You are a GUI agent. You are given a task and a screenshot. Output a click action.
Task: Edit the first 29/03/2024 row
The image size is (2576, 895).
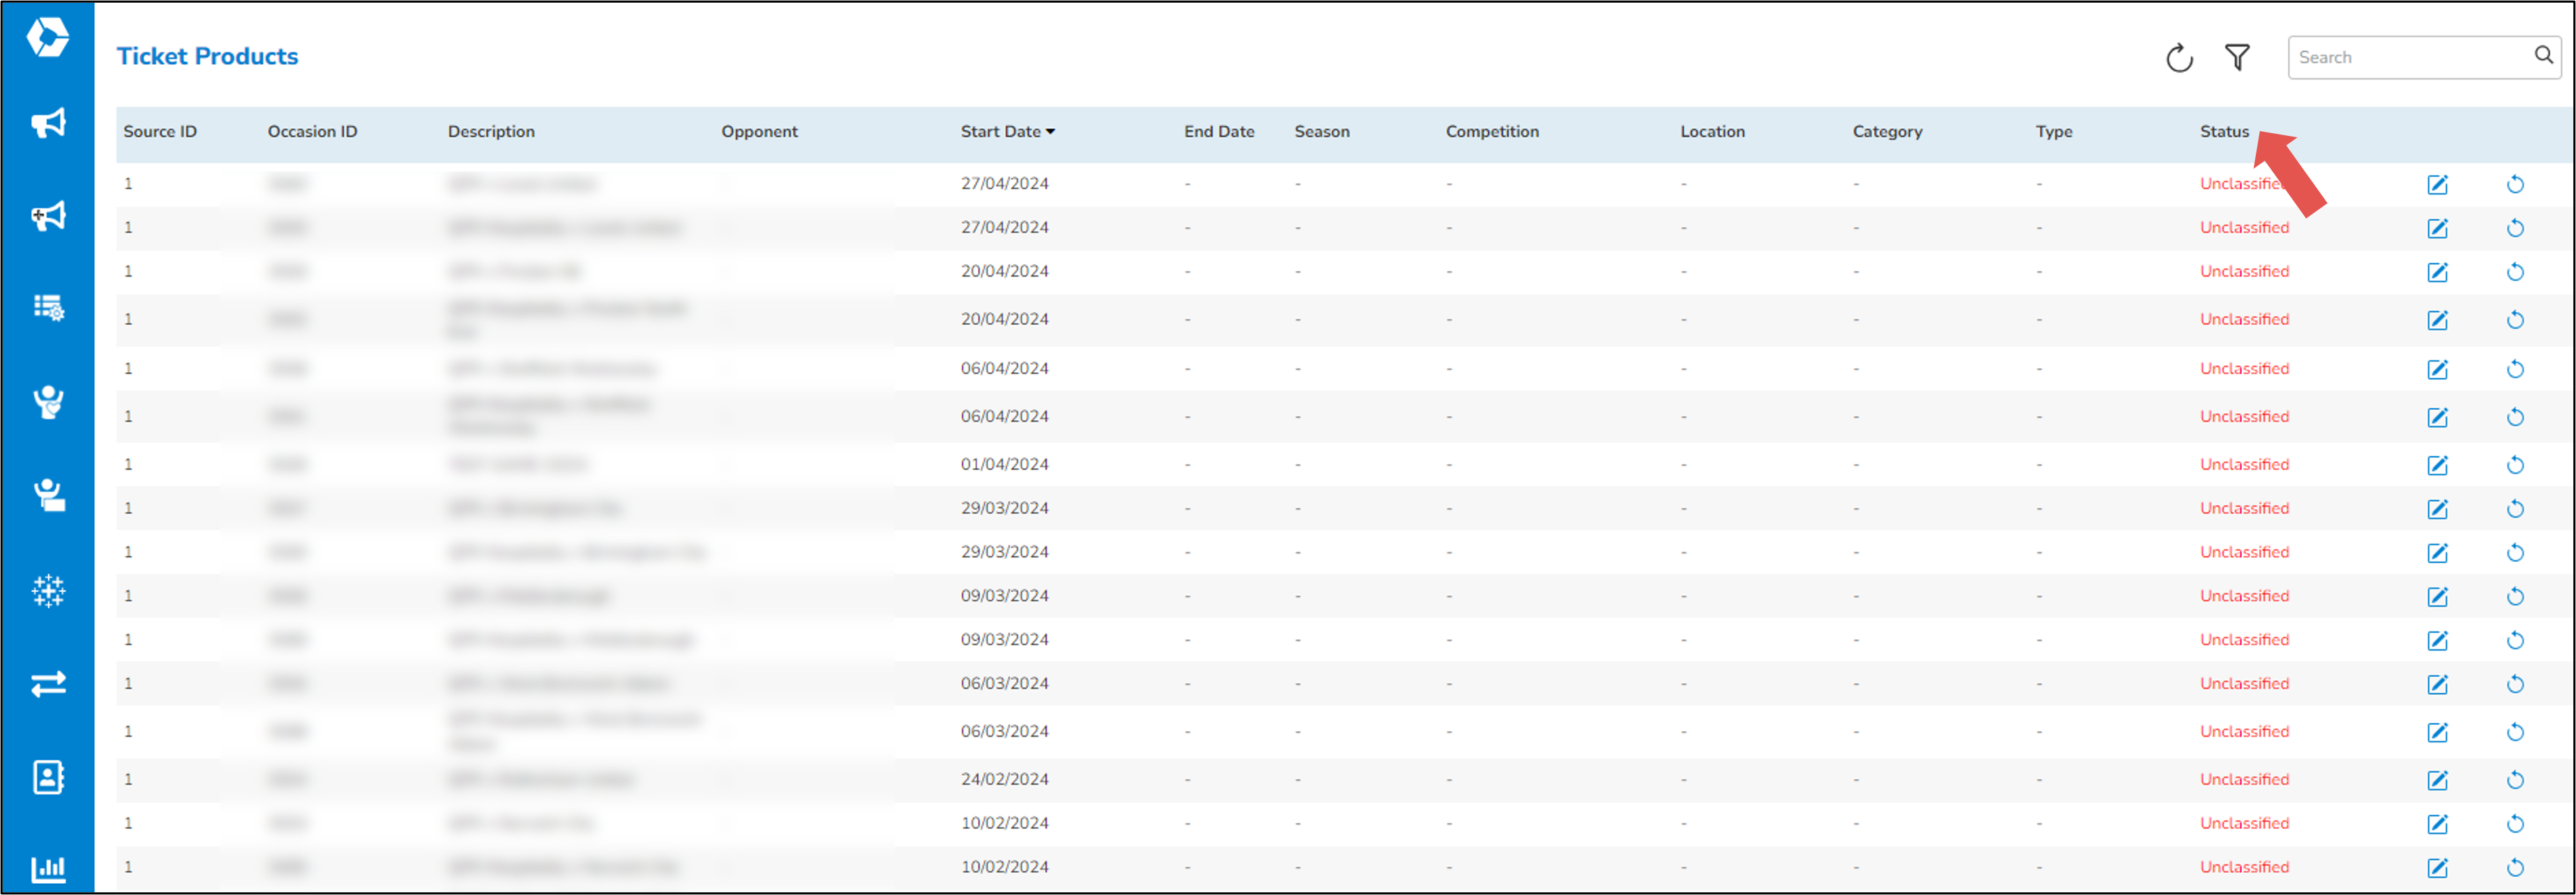click(2437, 510)
